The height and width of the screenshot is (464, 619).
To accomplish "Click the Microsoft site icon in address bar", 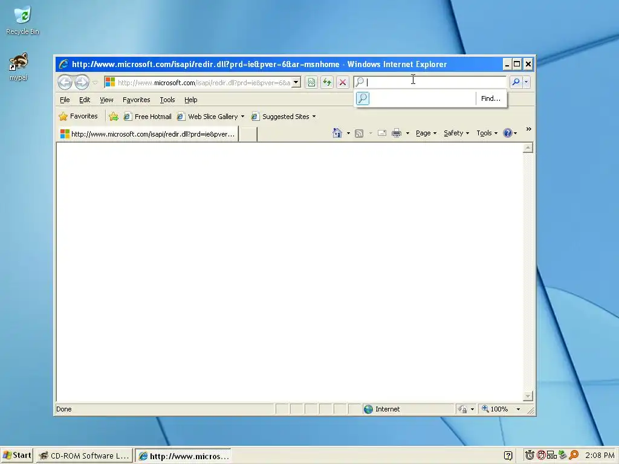I will click(x=110, y=82).
